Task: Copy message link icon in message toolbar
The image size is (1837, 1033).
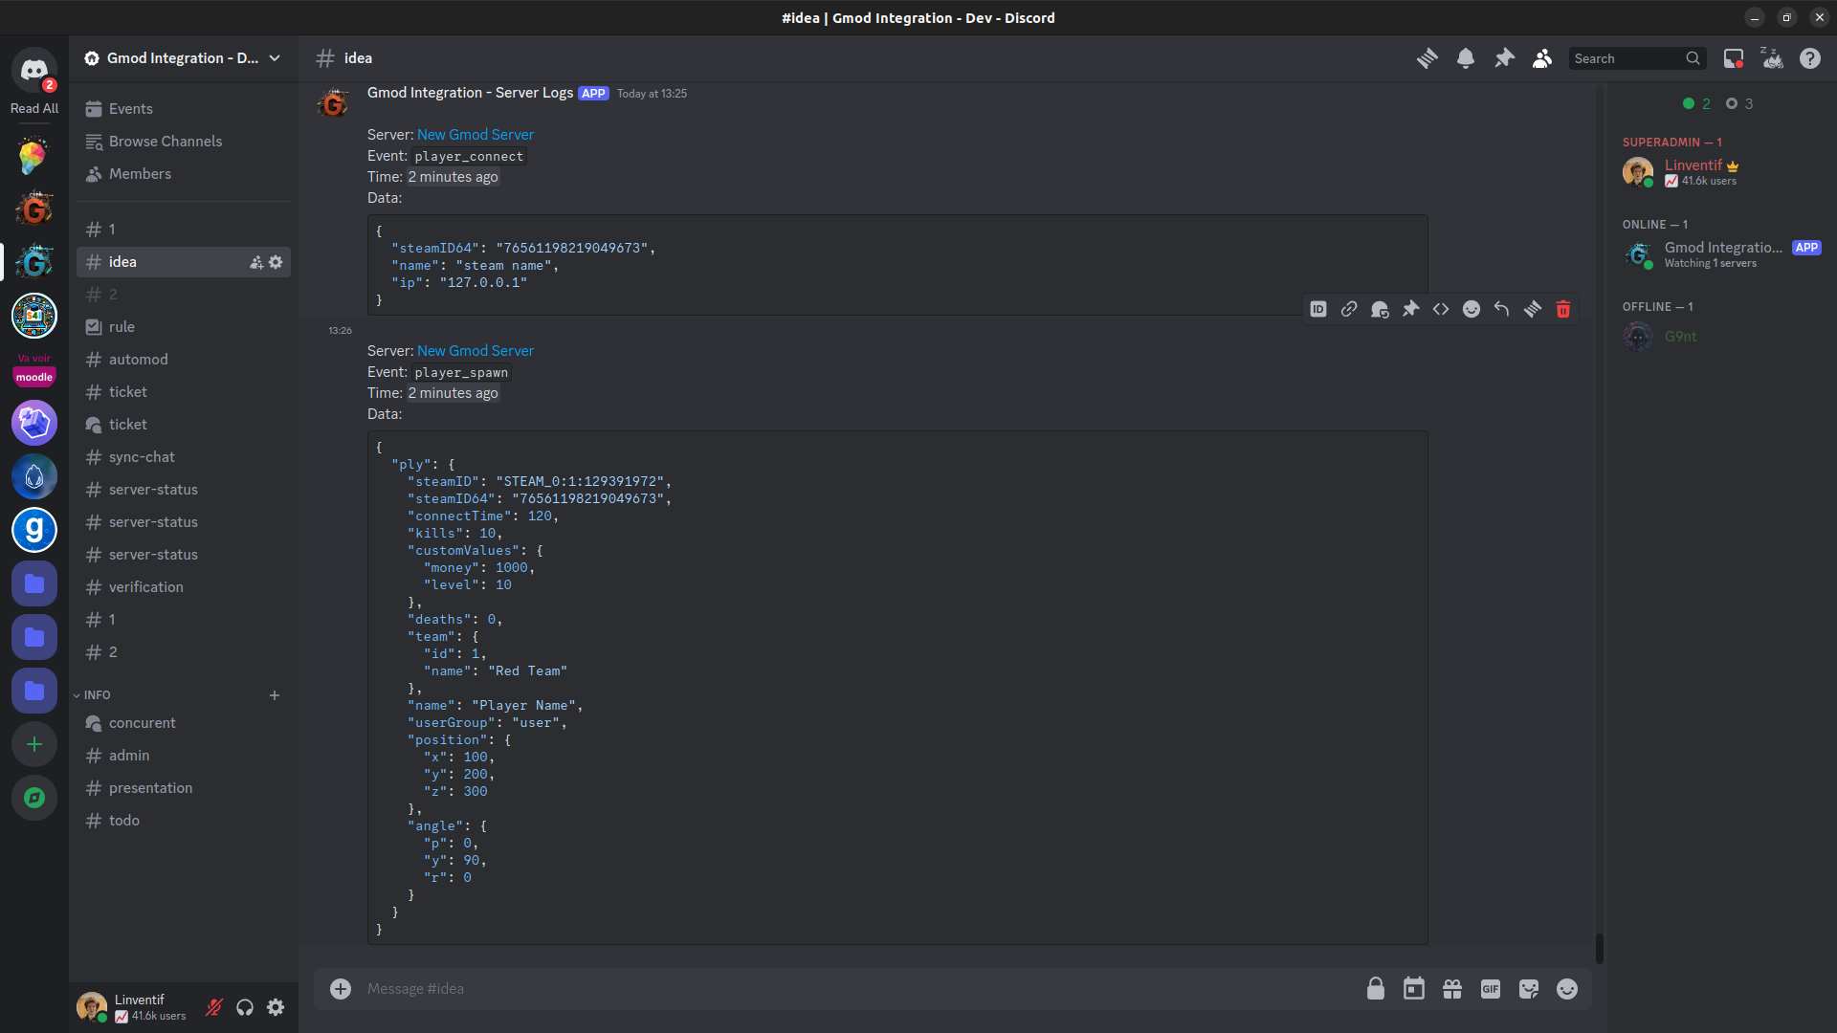Action: (1349, 309)
